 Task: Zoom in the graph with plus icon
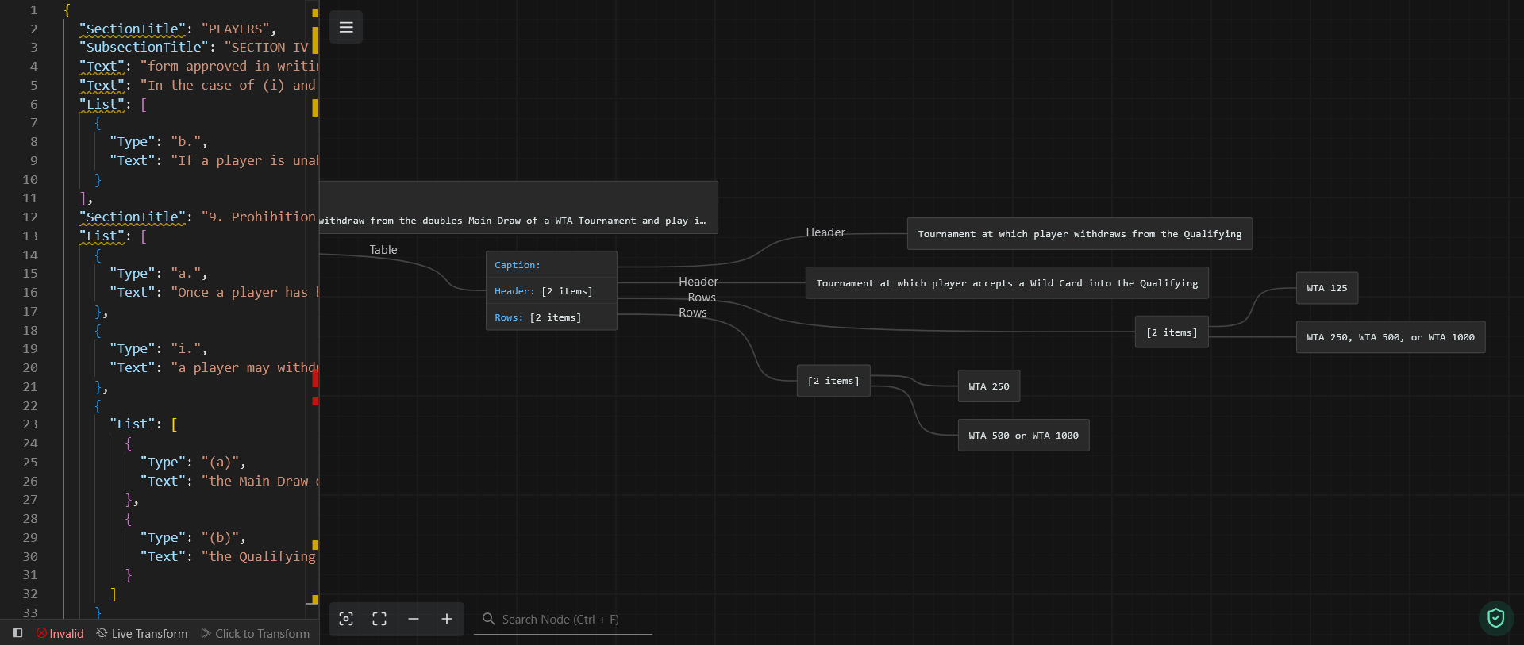[x=447, y=619]
